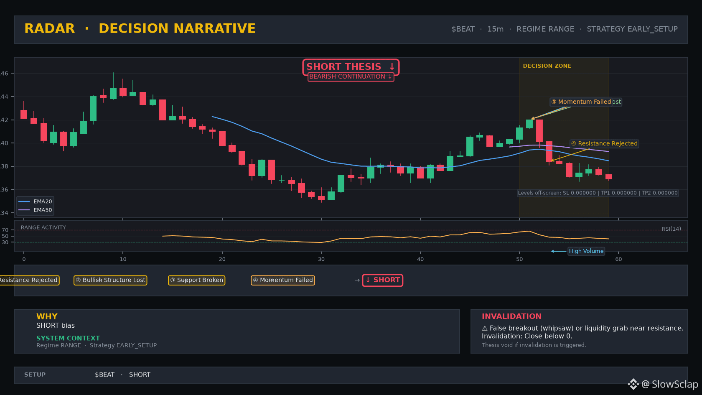The height and width of the screenshot is (395, 702).
Task: Click the $BEAT ticker in the SETUP bar
Action: tap(104, 375)
